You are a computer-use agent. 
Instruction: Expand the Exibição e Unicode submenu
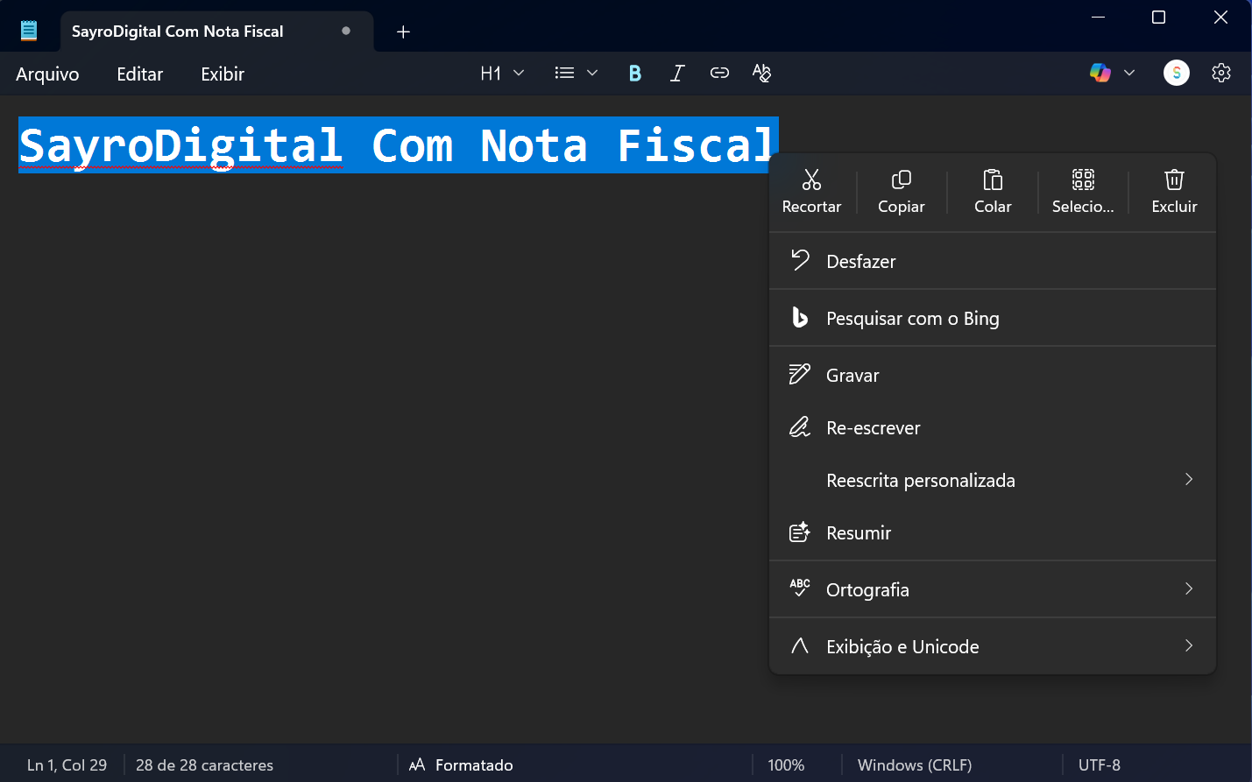click(991, 646)
